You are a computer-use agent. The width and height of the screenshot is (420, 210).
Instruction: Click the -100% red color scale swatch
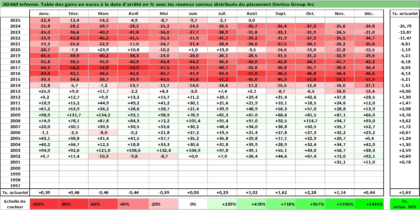pyautogui.click(x=45, y=204)
